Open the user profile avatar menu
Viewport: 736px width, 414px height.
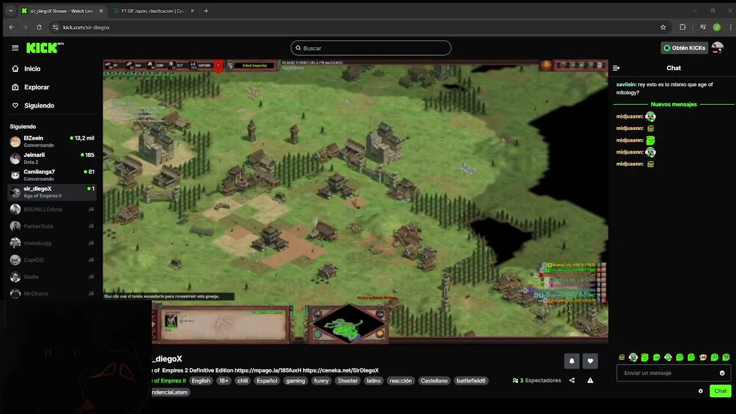pos(717,48)
